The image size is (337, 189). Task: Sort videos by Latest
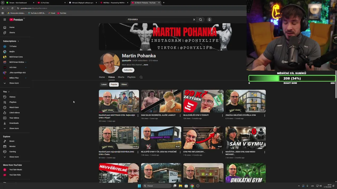pos(104,85)
